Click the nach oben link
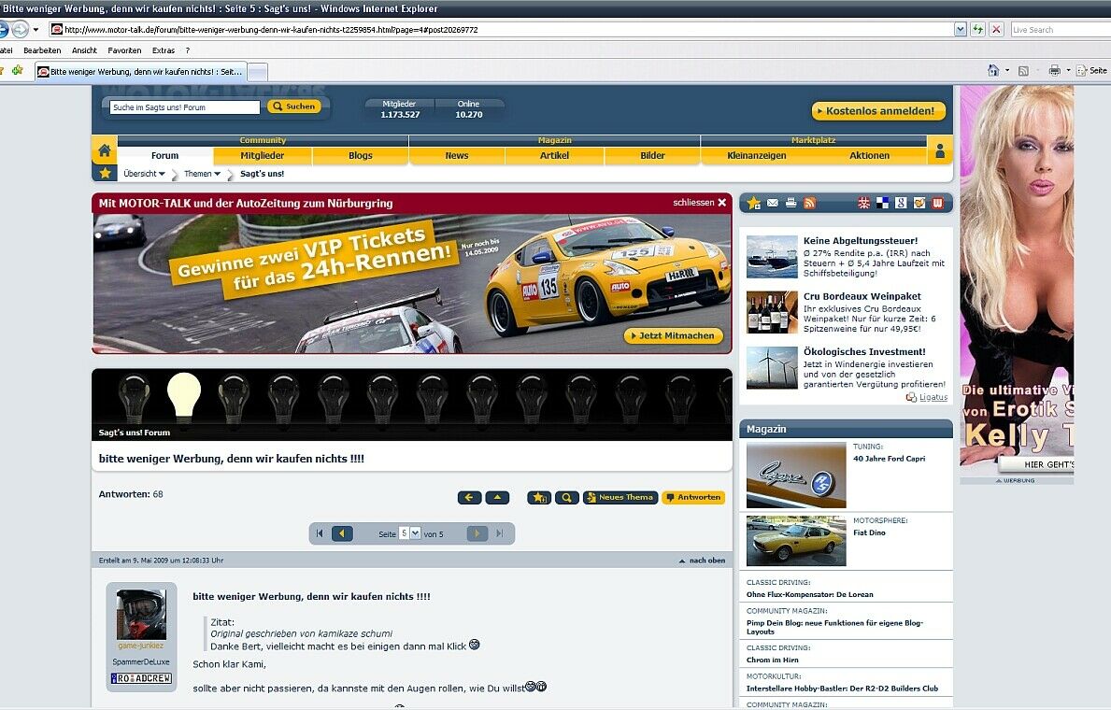1111x710 pixels. tap(702, 561)
